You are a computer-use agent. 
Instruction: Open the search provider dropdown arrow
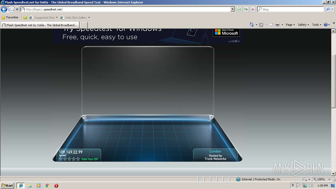coord(333,9)
